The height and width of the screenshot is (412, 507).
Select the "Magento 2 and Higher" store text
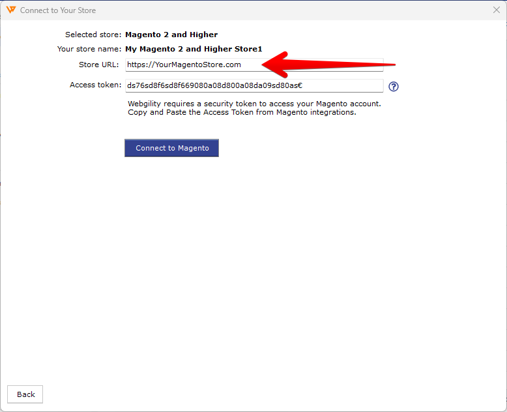click(x=171, y=35)
